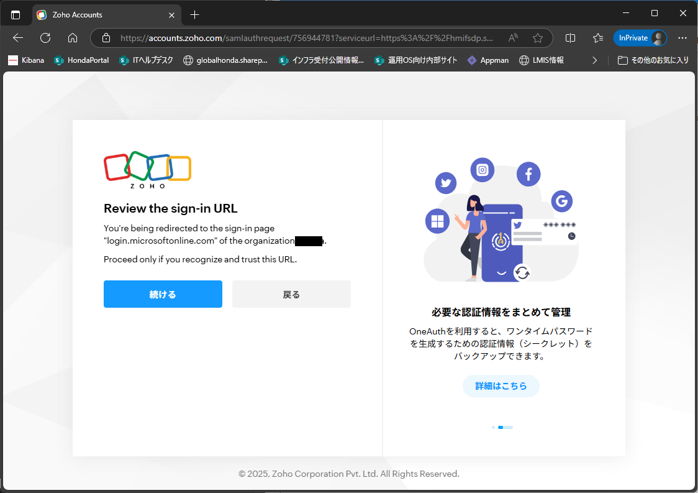The height and width of the screenshot is (493, 698).
Task: Open split screen view icon
Action: pos(570,38)
